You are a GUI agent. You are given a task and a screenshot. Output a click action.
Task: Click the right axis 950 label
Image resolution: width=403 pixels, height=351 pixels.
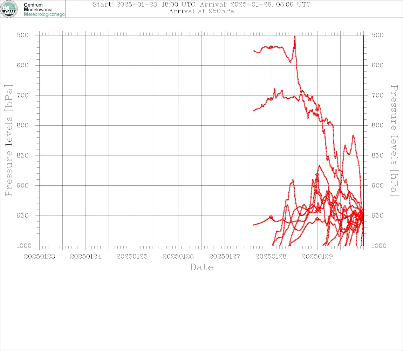click(377, 216)
